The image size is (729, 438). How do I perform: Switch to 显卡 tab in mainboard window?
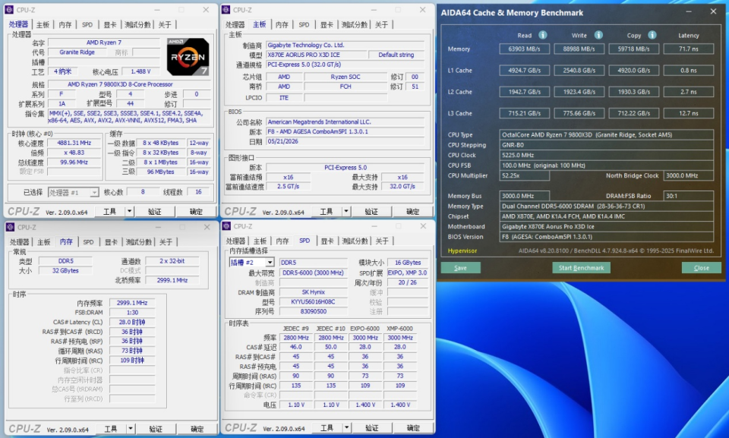click(x=327, y=24)
